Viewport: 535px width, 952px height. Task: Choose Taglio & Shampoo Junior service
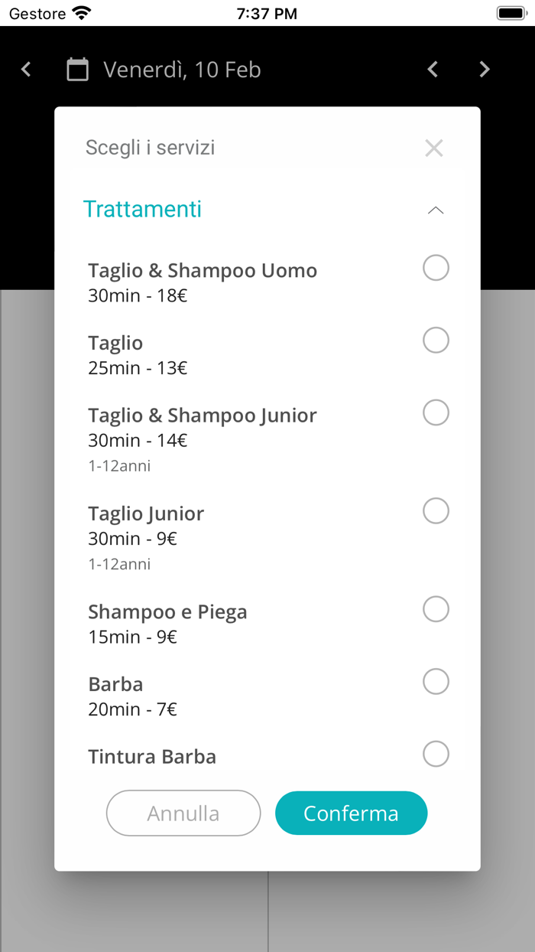tap(436, 412)
